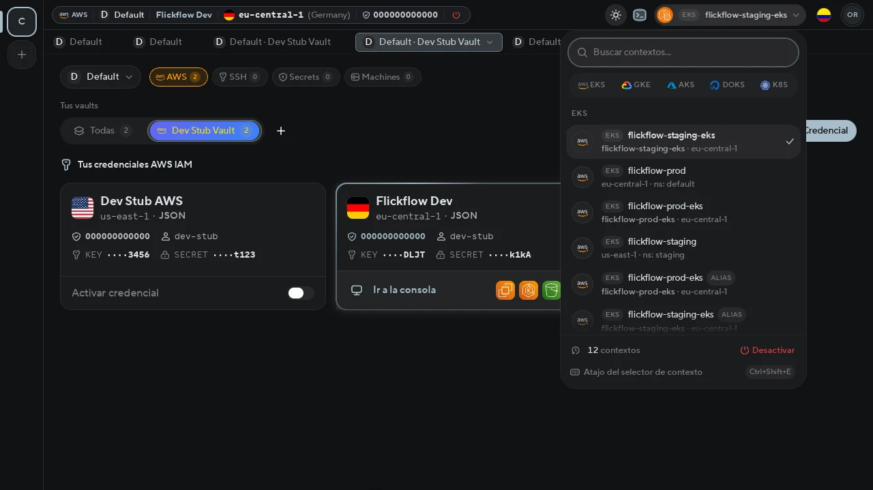
Task: Select the Dev Stub Vault filter
Action: click(205, 131)
